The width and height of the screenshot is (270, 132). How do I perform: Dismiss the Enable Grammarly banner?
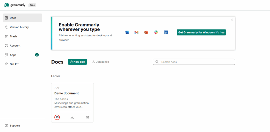[x=232, y=19]
